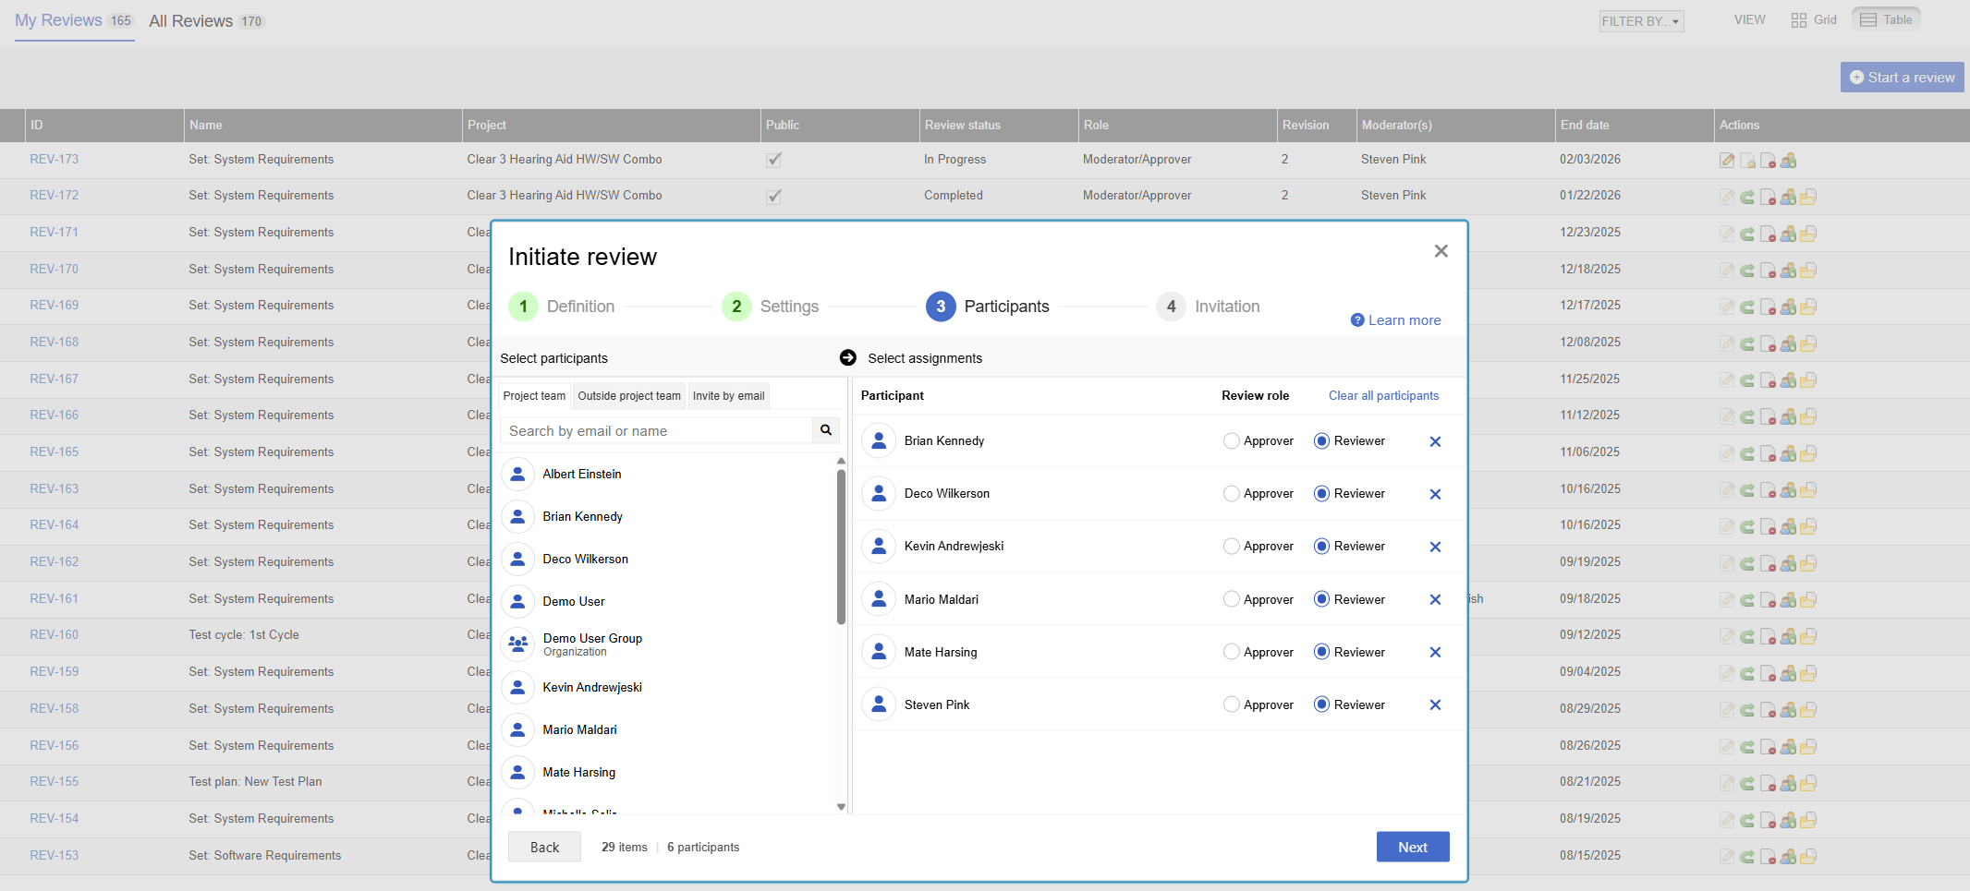Click the edit pencil icon for REV-173
The height and width of the screenshot is (891, 1970).
tap(1727, 161)
